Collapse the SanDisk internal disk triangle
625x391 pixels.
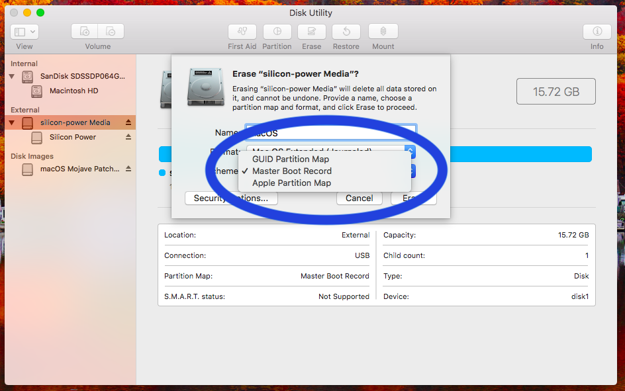(12, 76)
